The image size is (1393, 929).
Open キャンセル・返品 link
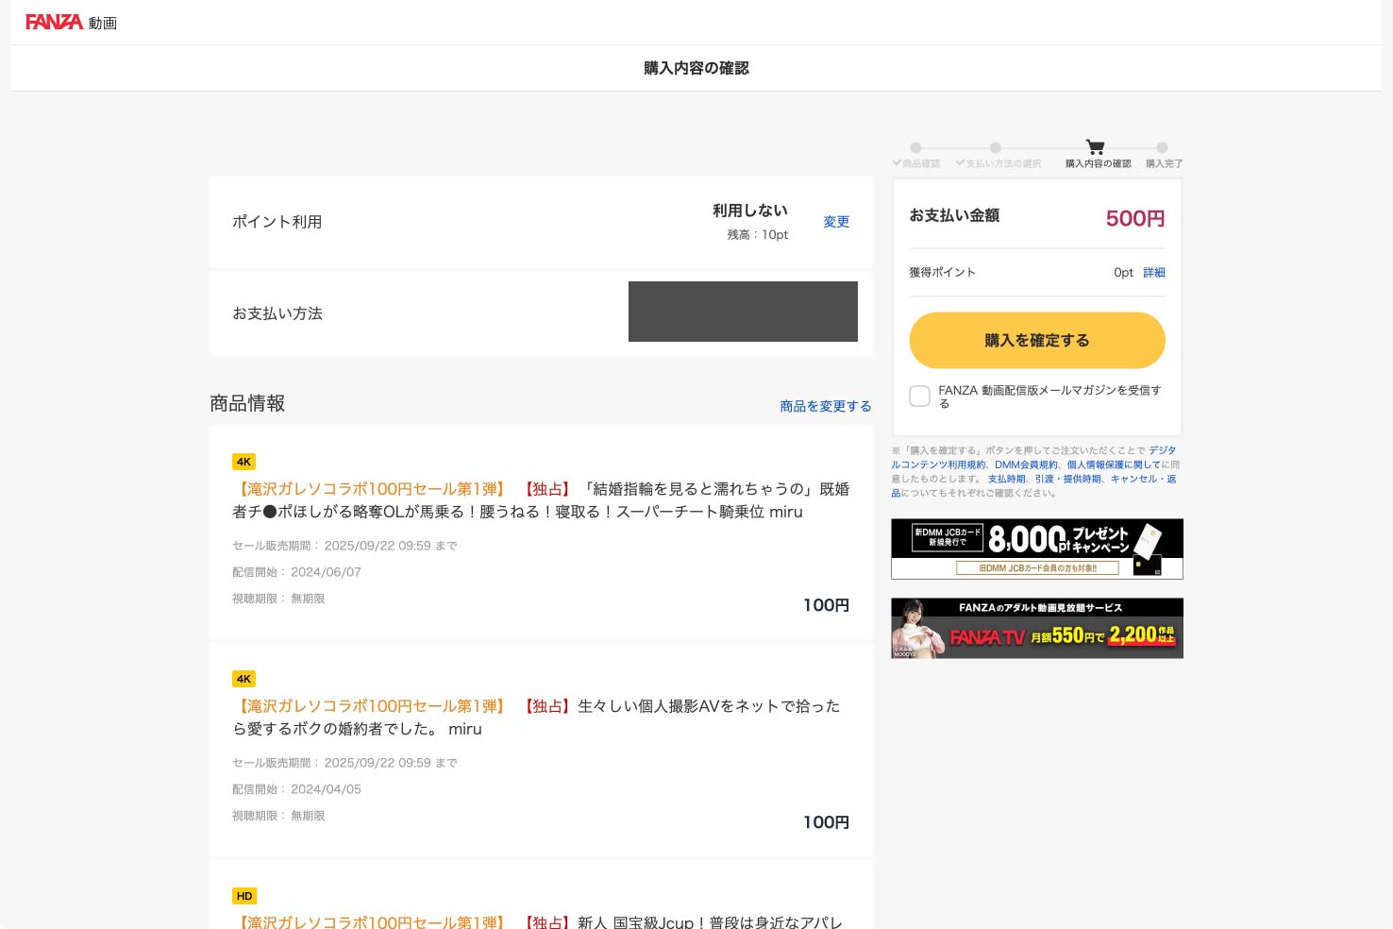1143,479
